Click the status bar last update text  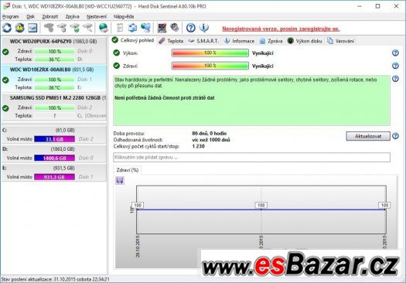(x=55, y=279)
